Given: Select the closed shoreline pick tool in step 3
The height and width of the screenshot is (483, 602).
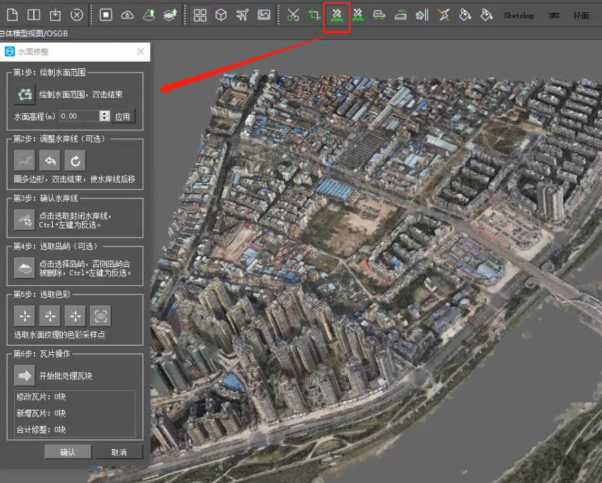Looking at the screenshot, I should [x=24, y=219].
